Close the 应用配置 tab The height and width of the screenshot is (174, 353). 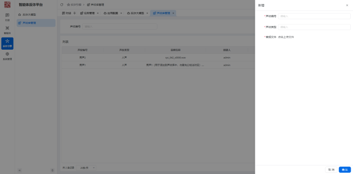[x=121, y=13]
